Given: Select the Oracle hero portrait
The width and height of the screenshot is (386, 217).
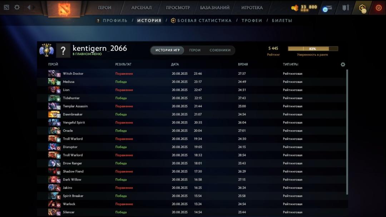Looking at the screenshot, I should pos(54,130).
